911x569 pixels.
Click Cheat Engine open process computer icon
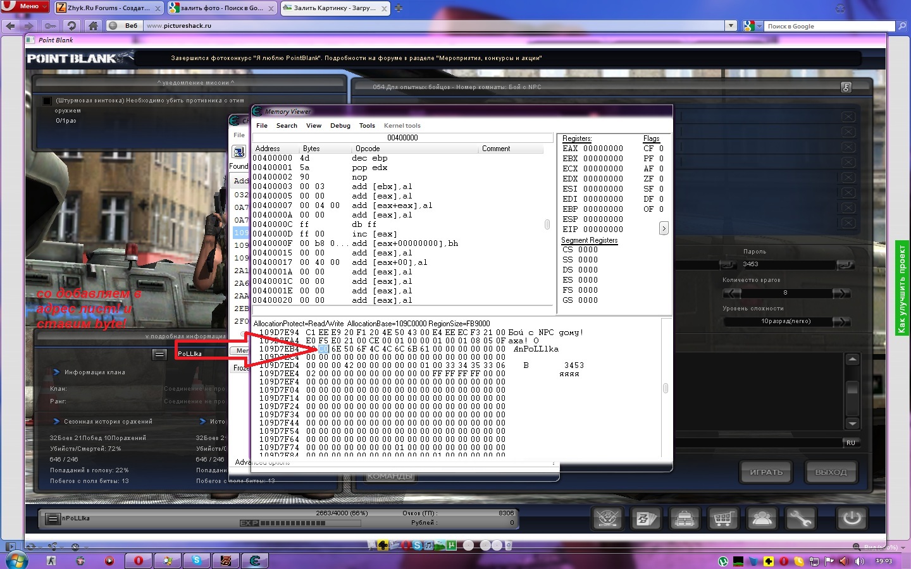tap(239, 152)
